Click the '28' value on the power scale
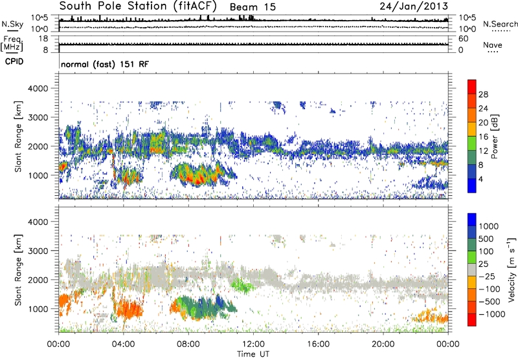Screen dimensions: 518x358 (483, 94)
